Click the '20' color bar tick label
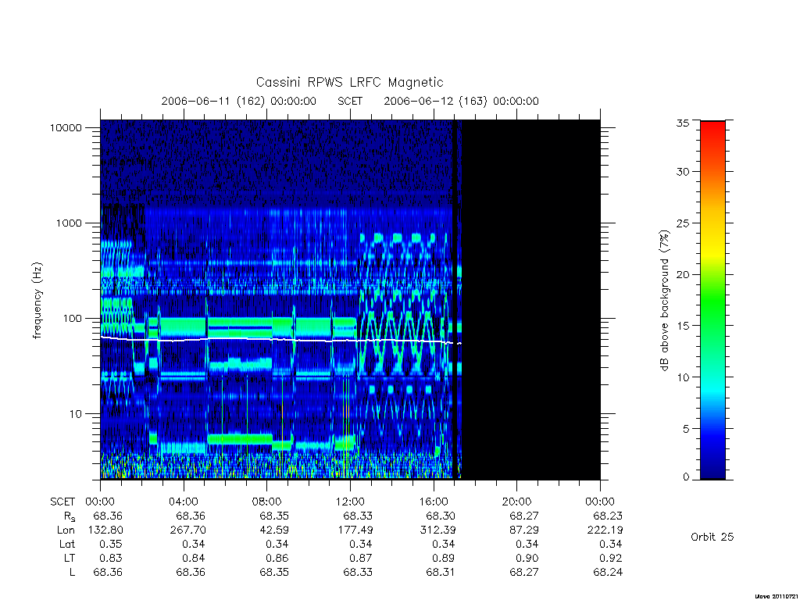The height and width of the screenshot is (600, 800). click(683, 274)
